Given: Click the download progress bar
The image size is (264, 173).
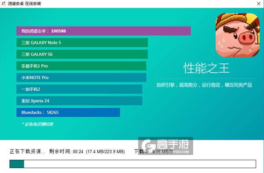Looking at the screenshot, I should [133, 164].
